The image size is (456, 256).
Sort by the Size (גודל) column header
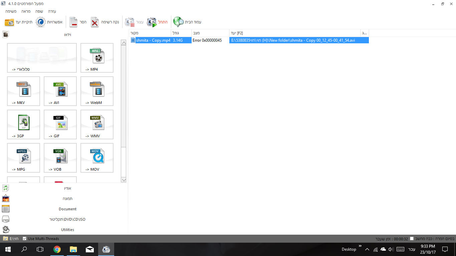(x=181, y=33)
